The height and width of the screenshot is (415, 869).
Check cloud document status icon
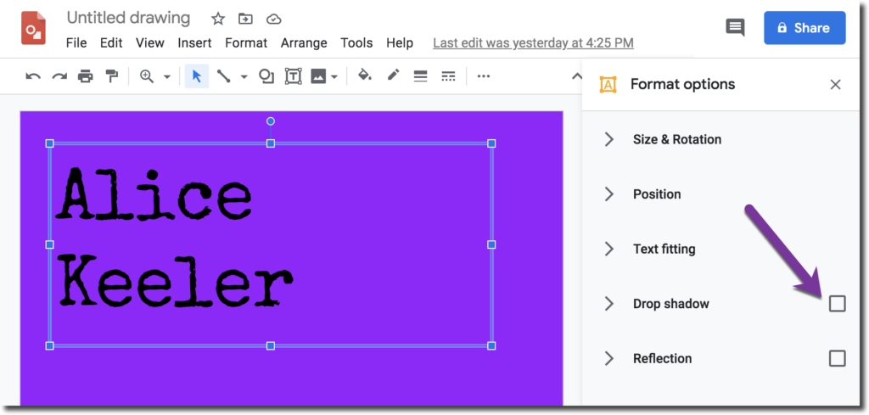(274, 19)
